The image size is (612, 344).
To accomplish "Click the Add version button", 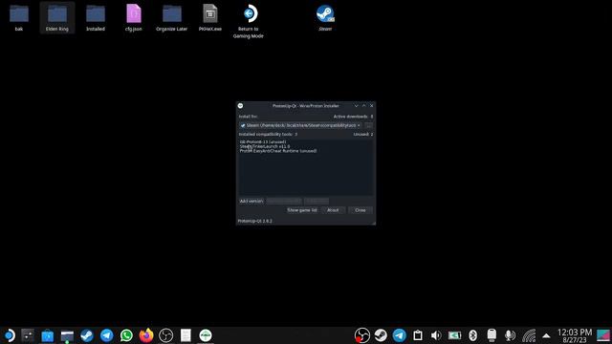I will coord(251,202).
